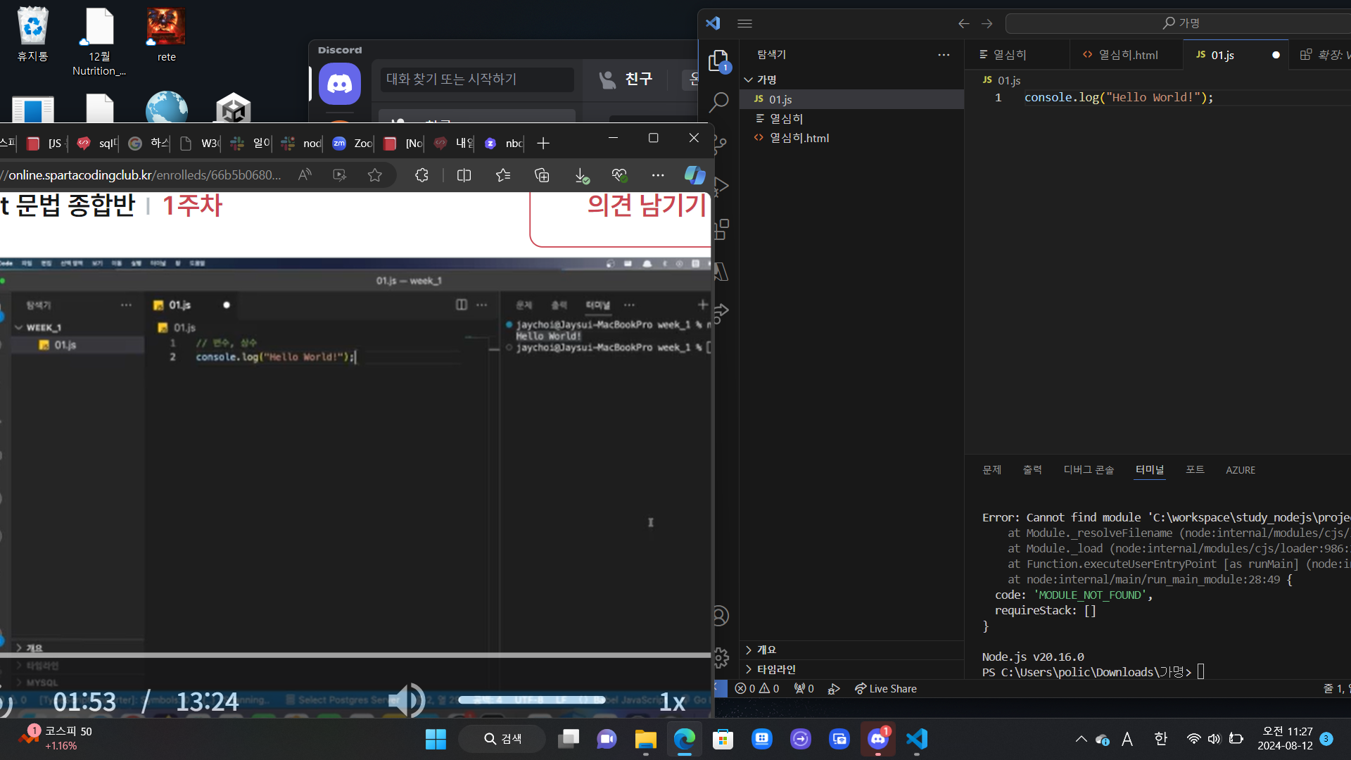The width and height of the screenshot is (1351, 760).
Task: Open File Explorer from the taskbar
Action: pos(645,739)
